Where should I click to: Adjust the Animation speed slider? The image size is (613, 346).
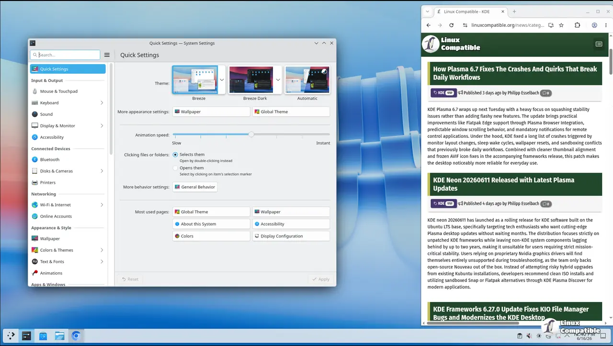(x=251, y=134)
